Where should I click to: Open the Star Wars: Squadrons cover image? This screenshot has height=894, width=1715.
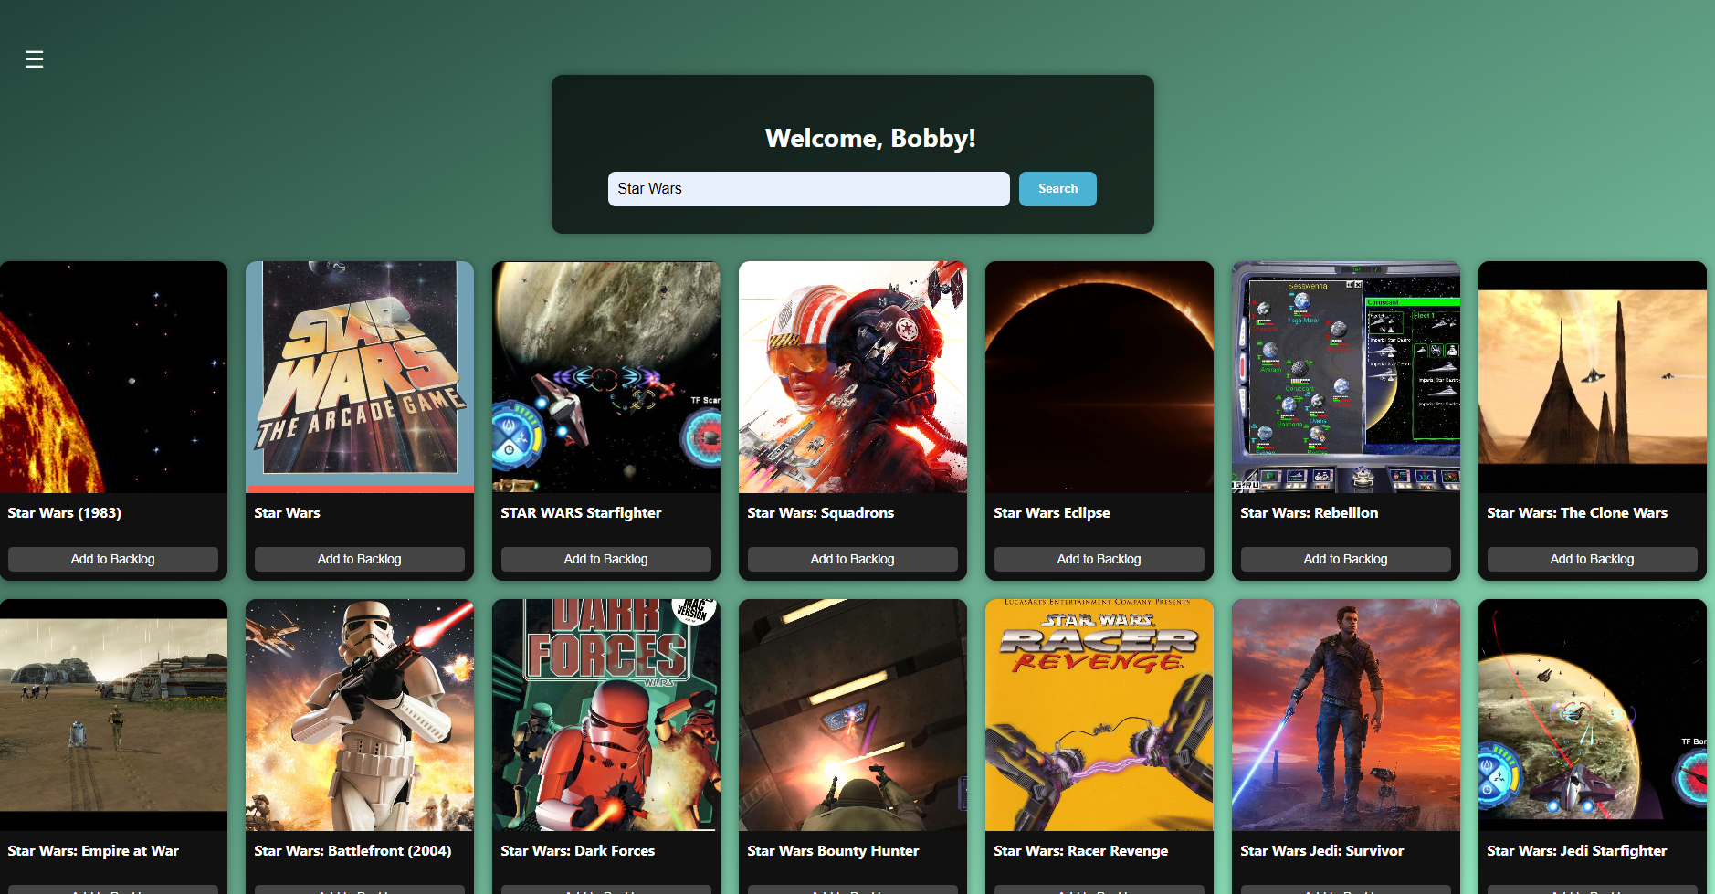tap(852, 376)
